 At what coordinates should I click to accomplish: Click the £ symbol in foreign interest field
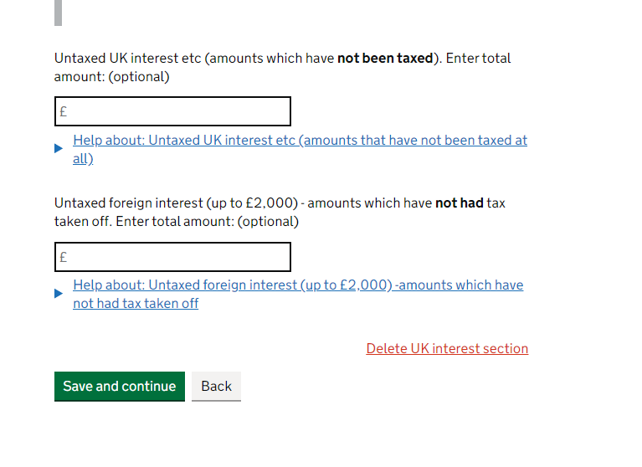coord(64,258)
